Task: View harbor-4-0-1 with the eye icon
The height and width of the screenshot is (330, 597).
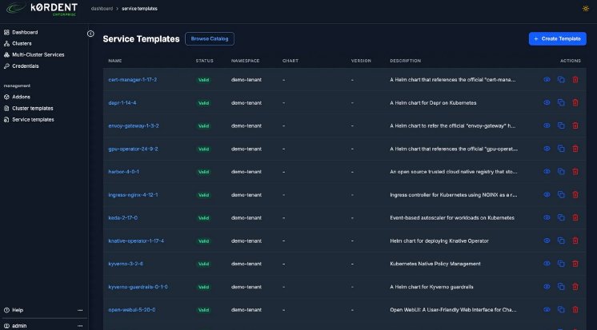Action: click(547, 172)
